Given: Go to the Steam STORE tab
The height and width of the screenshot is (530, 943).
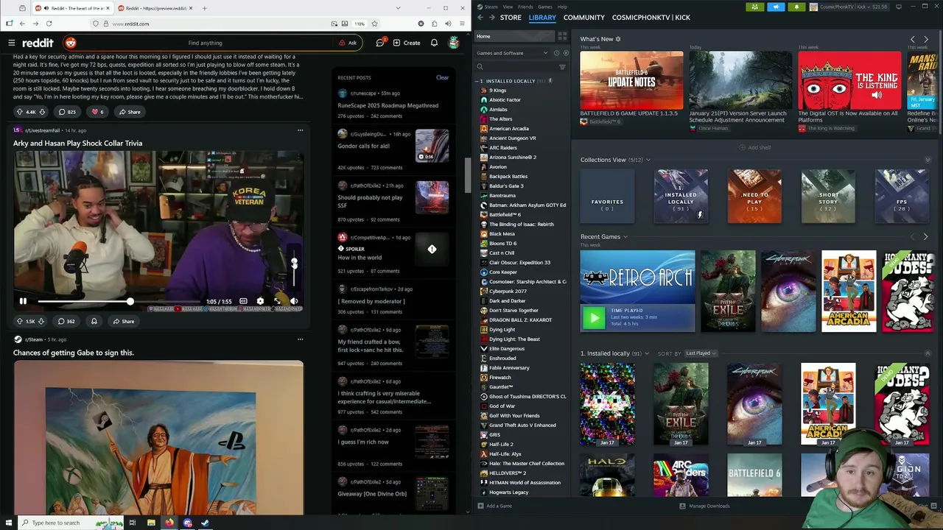Looking at the screenshot, I should [511, 17].
